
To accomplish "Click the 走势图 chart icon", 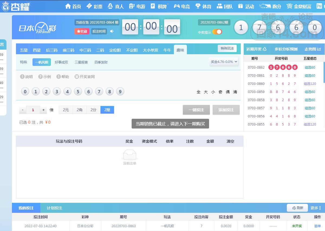I will click(319, 49).
